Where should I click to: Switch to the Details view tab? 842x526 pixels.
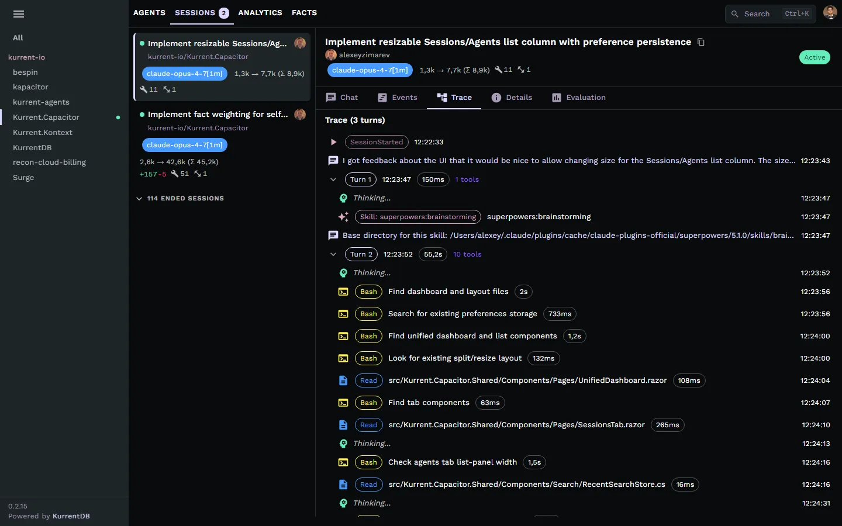(512, 98)
